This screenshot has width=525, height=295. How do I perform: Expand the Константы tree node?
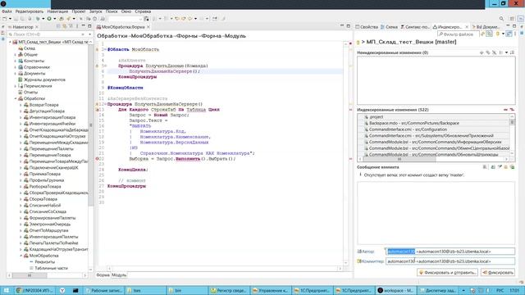click(15, 61)
